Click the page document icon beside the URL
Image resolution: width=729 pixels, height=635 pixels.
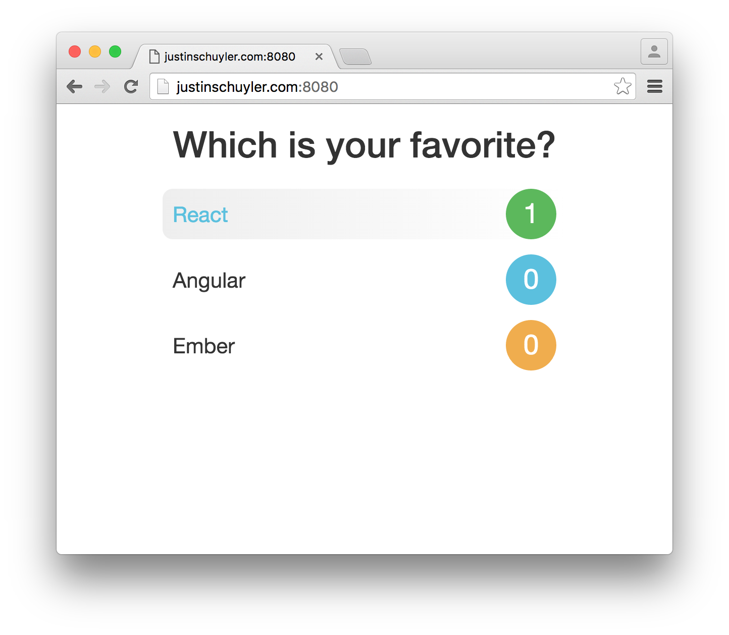163,86
